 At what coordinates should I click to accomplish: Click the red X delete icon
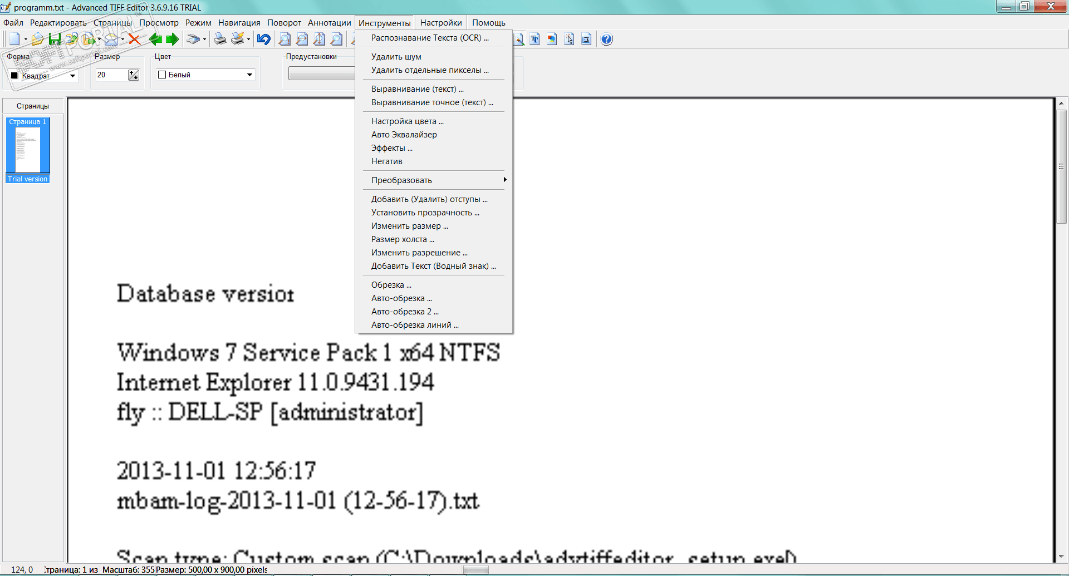click(x=134, y=39)
